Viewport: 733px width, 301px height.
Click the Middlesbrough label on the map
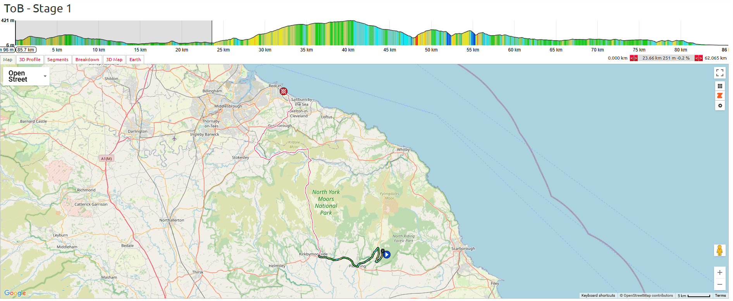228,106
